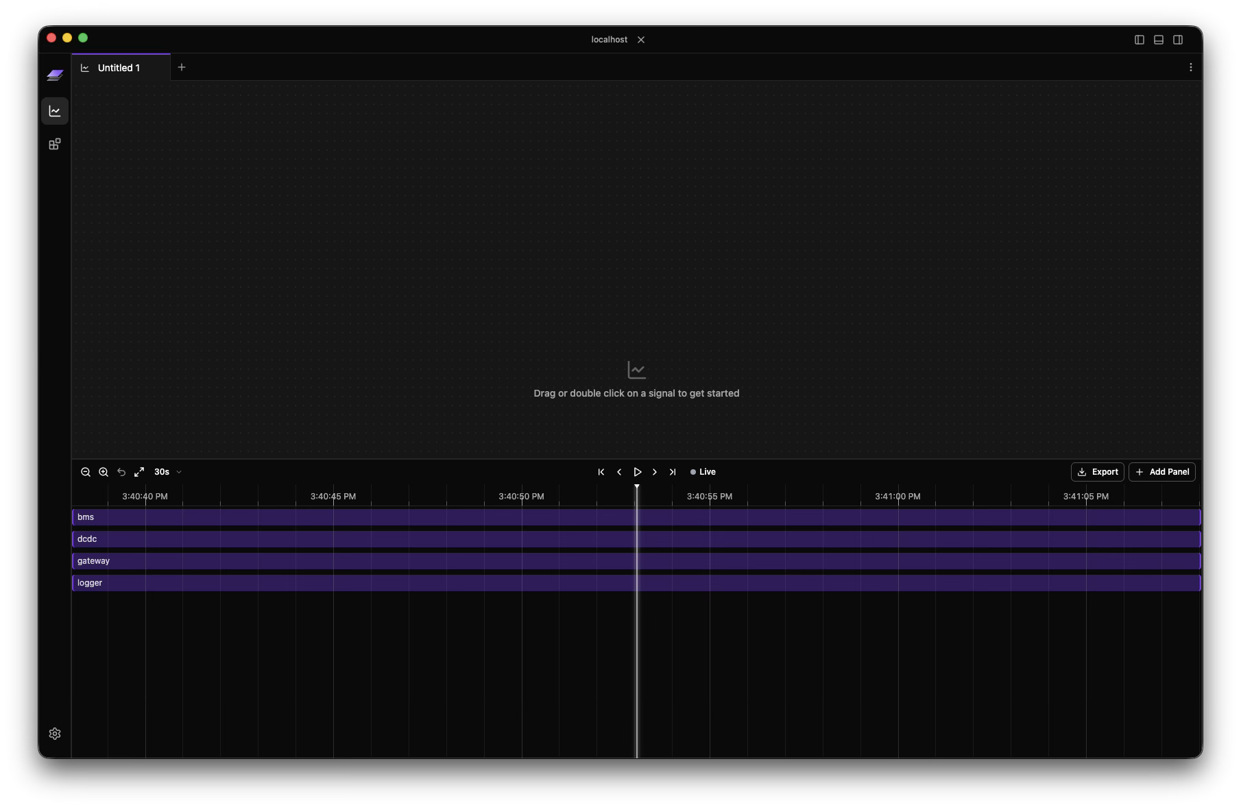1241x809 pixels.
Task: Zoom in the timeline
Action: [104, 472]
